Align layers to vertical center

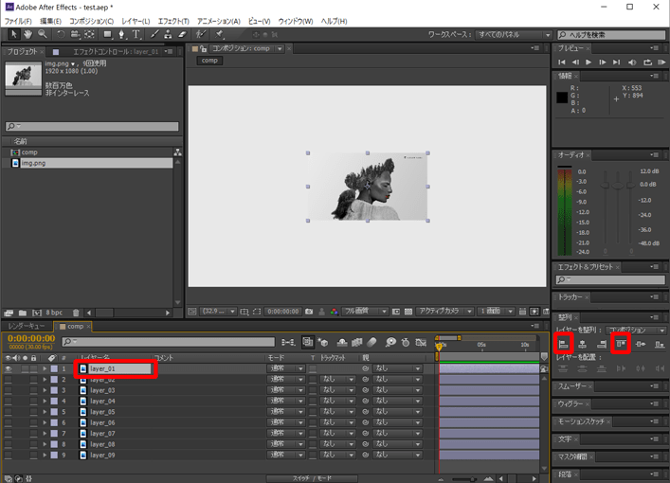[x=640, y=344]
